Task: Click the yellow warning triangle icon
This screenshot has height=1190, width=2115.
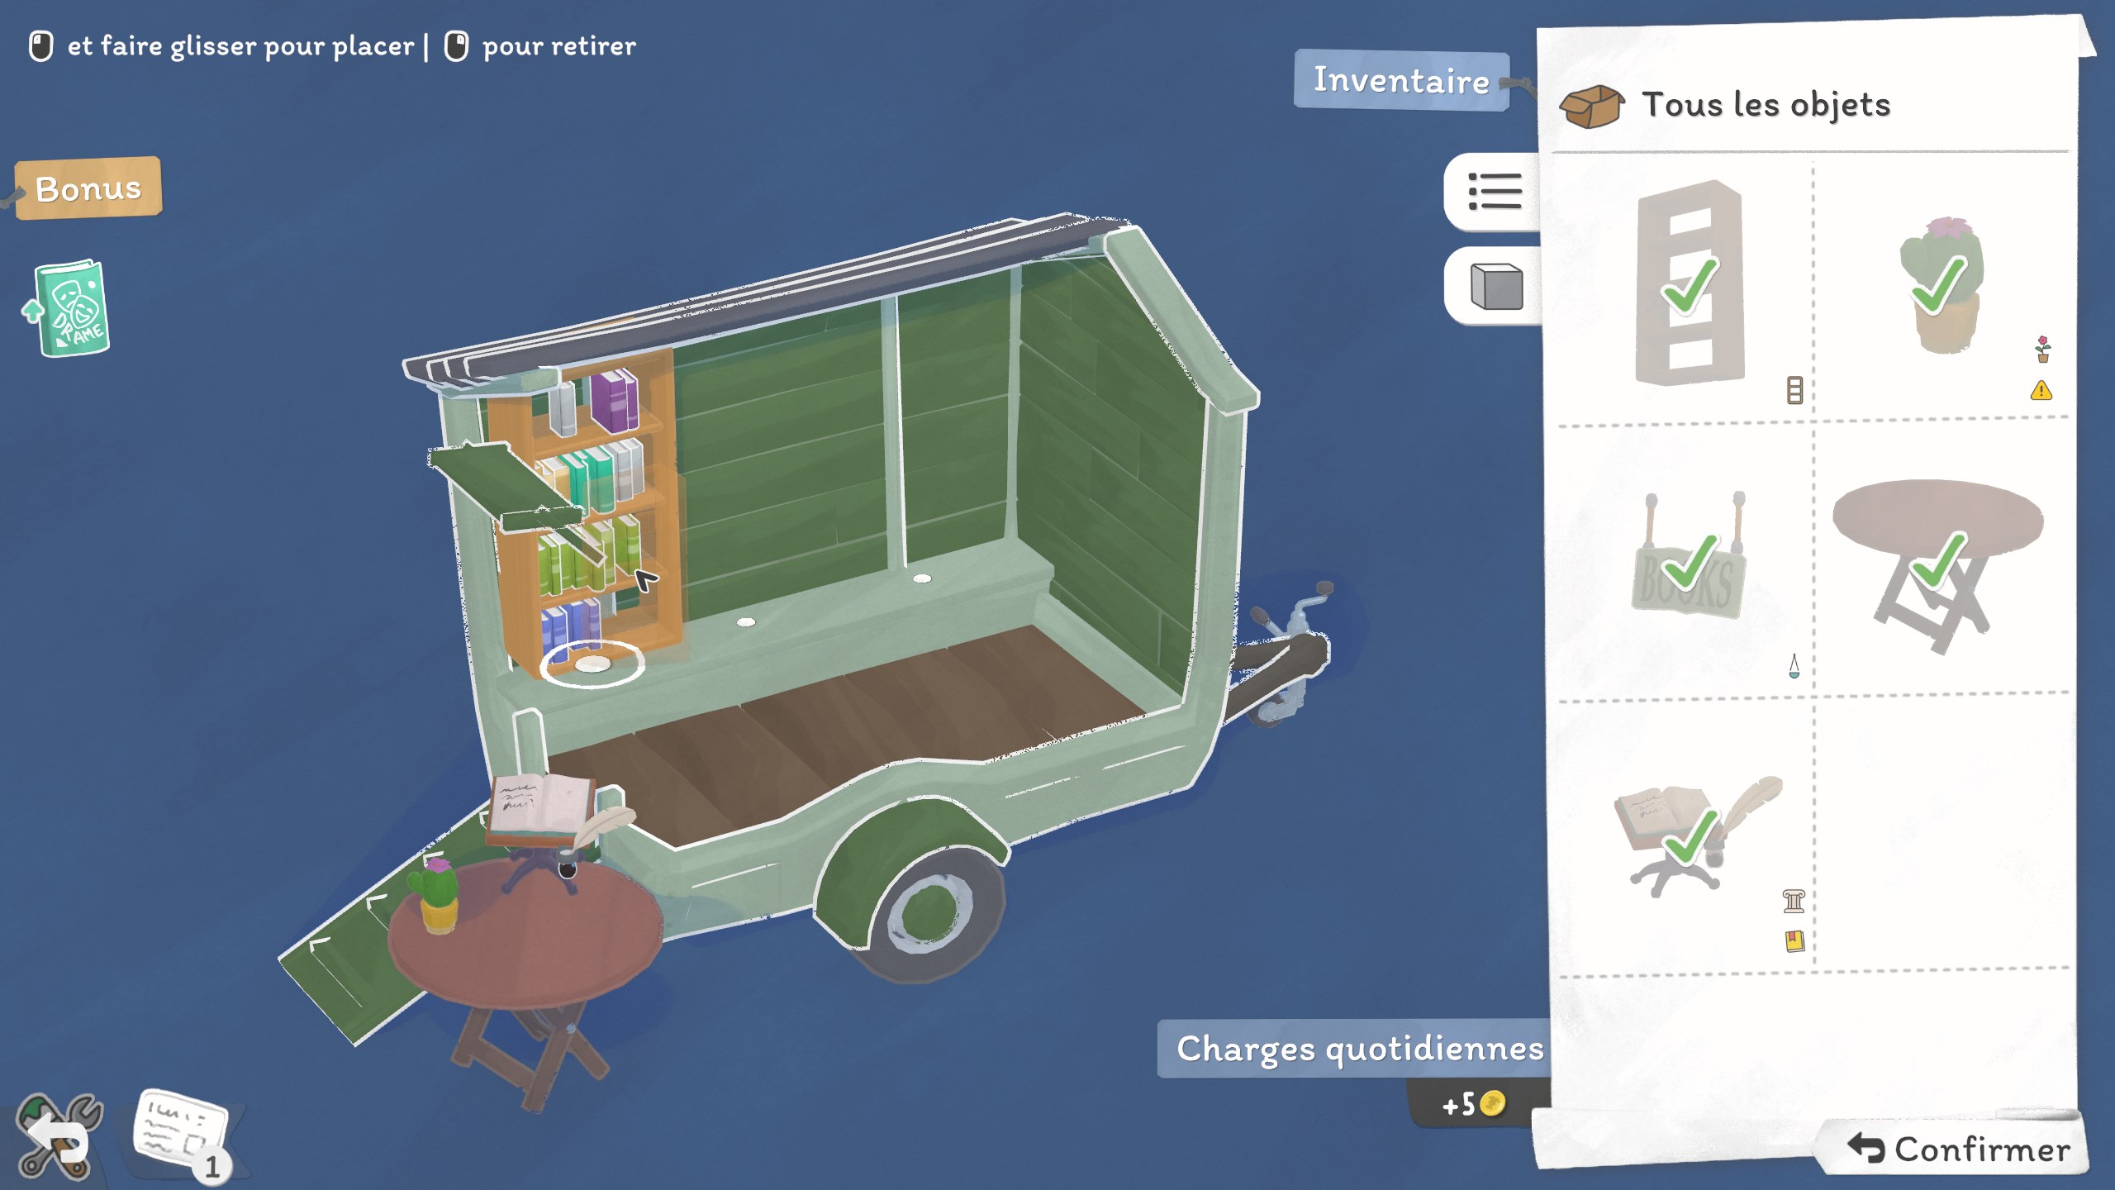Action: [2041, 390]
